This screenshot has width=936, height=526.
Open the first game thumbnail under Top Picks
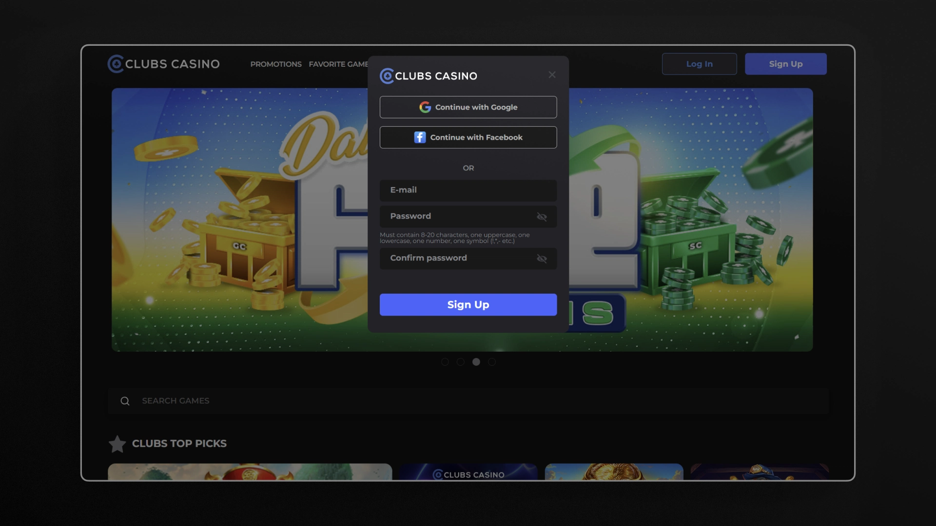click(x=250, y=471)
